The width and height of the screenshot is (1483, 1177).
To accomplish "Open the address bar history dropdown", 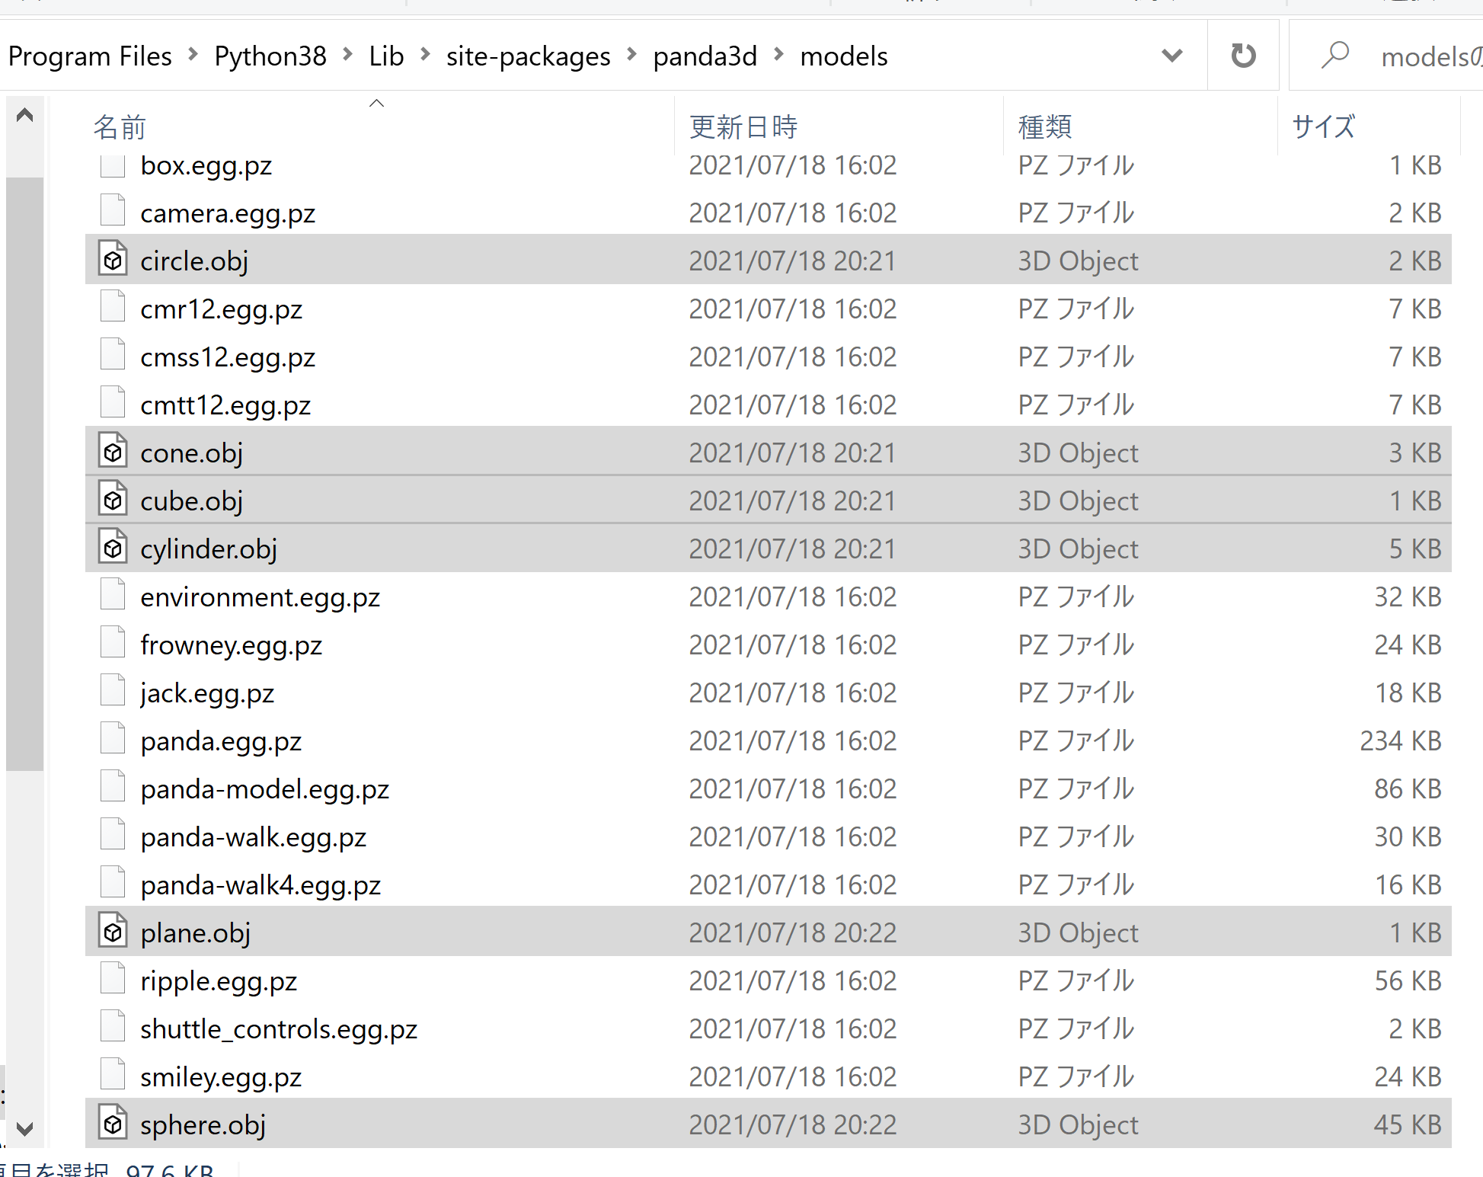I will [x=1172, y=56].
